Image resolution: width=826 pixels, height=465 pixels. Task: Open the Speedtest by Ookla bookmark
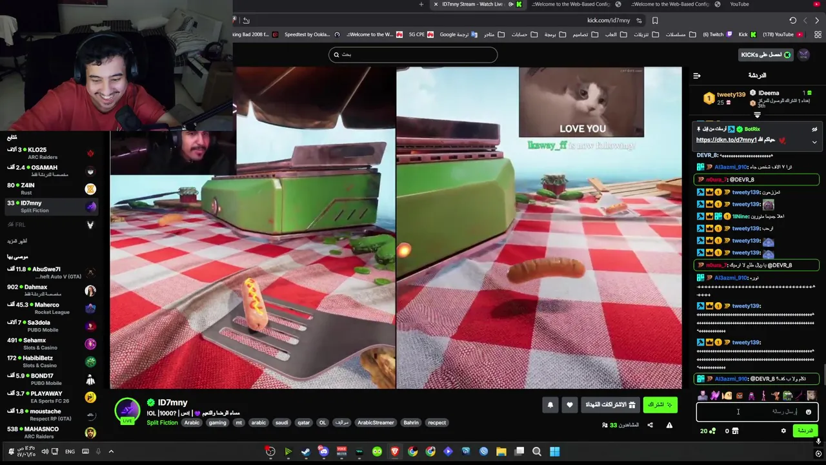[312, 34]
